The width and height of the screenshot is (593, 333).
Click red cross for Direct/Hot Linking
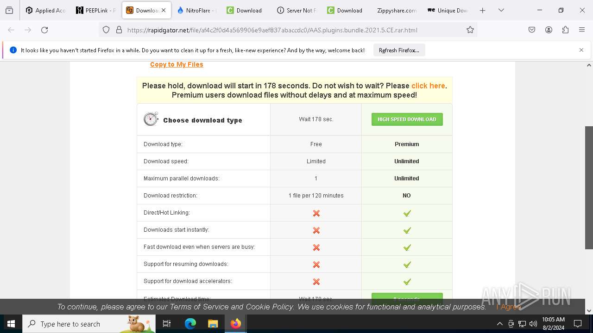point(316,213)
